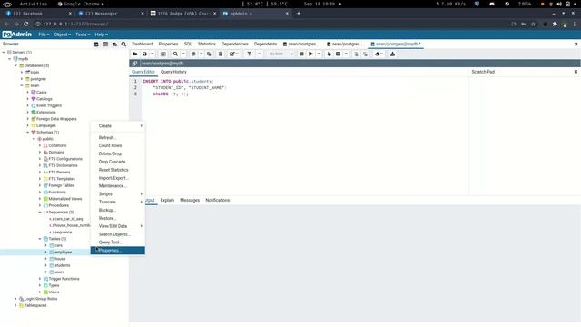Choose Import/Export... from context menu
Screen dimensions: 581x327
(x=118, y=178)
